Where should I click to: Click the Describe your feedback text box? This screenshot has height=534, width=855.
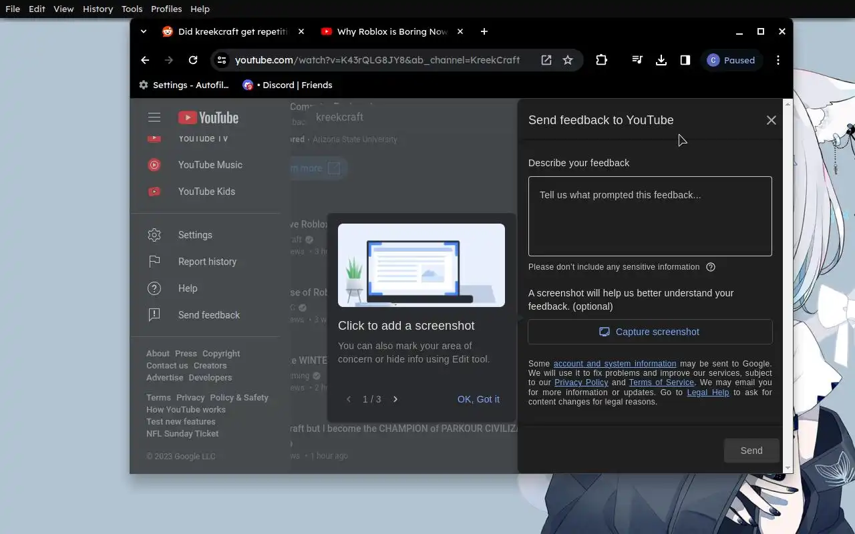tap(650, 216)
